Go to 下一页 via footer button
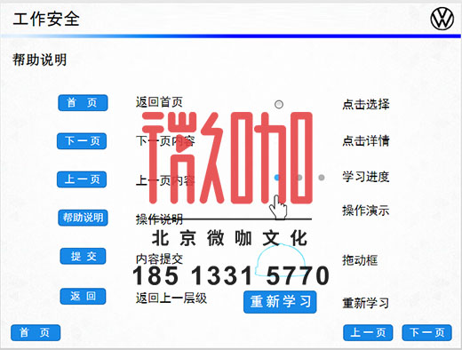The height and width of the screenshot is (350, 462). pyautogui.click(x=426, y=333)
